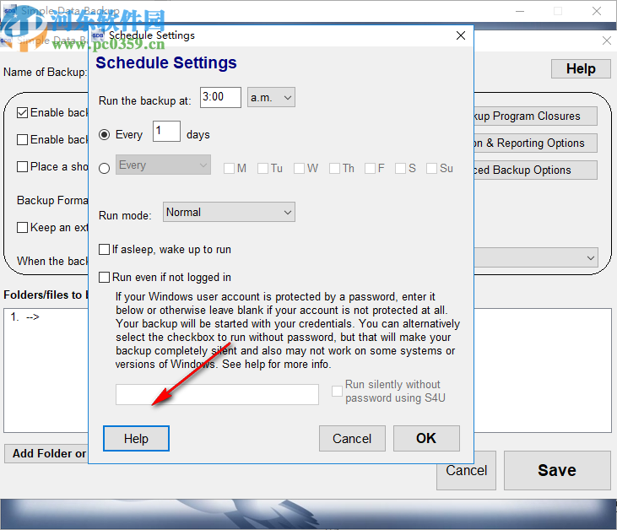Open the a.m. time period dropdown
This screenshot has width=617, height=530.
click(271, 97)
